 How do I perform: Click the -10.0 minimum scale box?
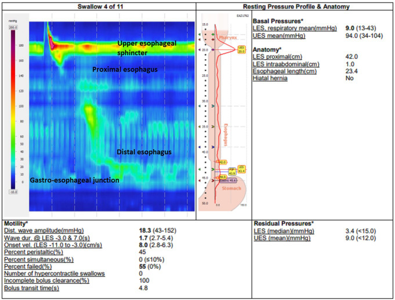tap(13, 192)
